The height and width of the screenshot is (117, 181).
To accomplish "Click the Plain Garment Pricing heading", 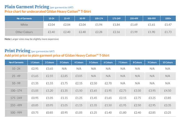I will pos(27,7).
